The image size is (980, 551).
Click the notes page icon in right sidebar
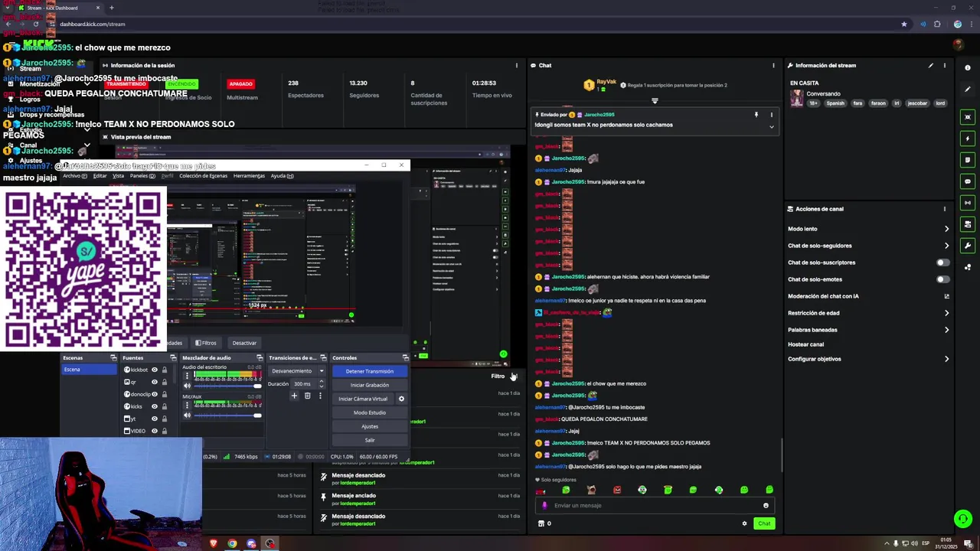coord(968,160)
